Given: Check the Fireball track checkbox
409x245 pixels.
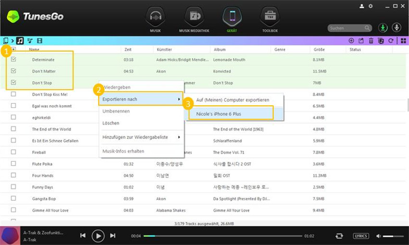Looking at the screenshot, I should [13, 152].
